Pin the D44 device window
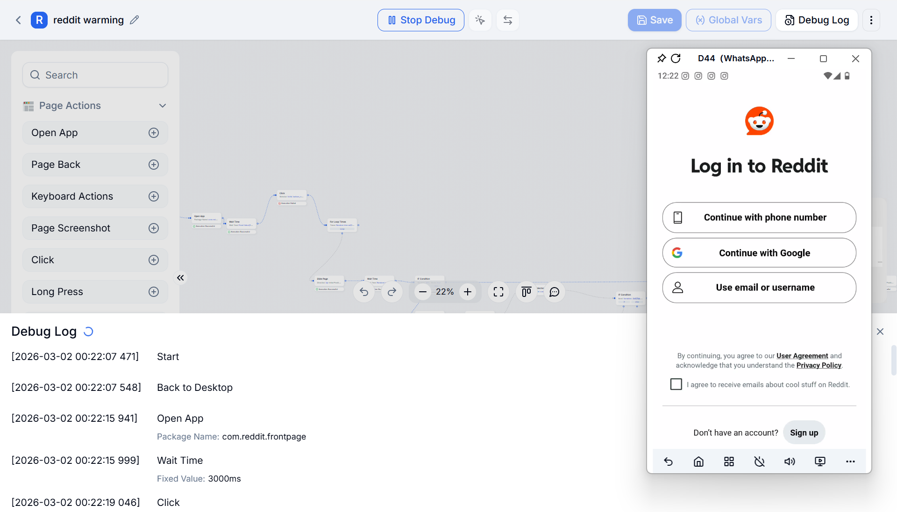The width and height of the screenshot is (897, 512). point(662,58)
